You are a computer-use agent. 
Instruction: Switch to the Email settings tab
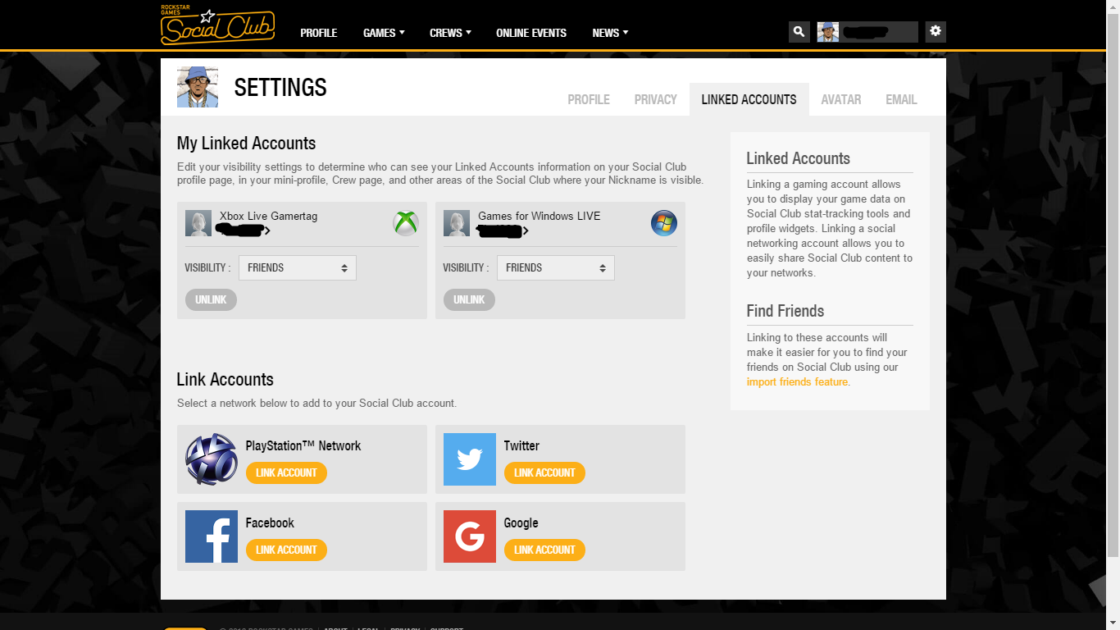click(901, 99)
